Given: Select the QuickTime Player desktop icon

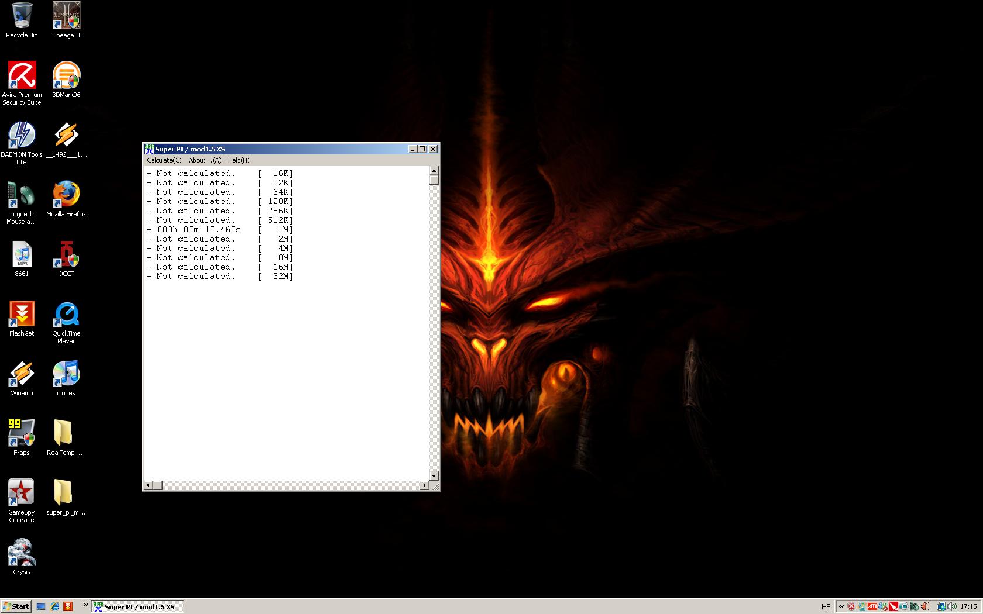Looking at the screenshot, I should [x=66, y=322].
